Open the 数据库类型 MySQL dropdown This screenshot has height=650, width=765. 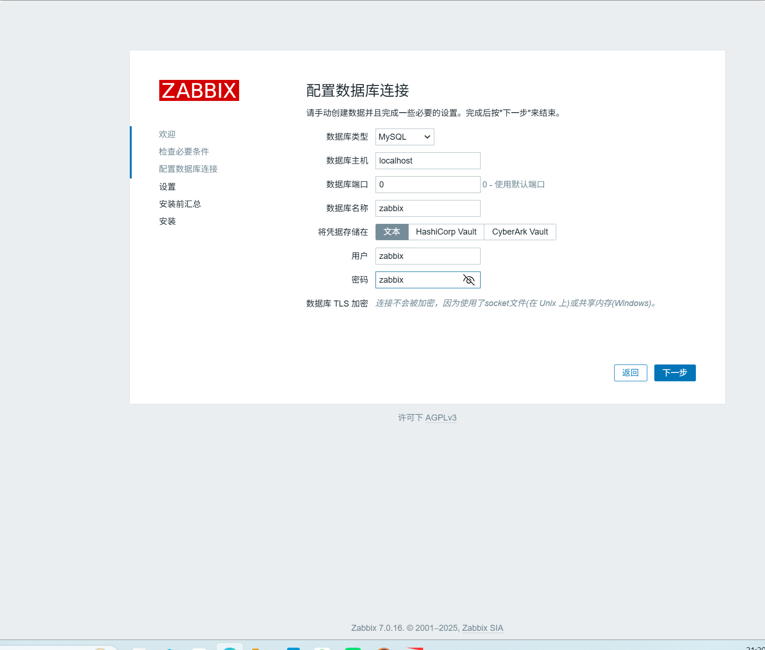pyautogui.click(x=404, y=137)
